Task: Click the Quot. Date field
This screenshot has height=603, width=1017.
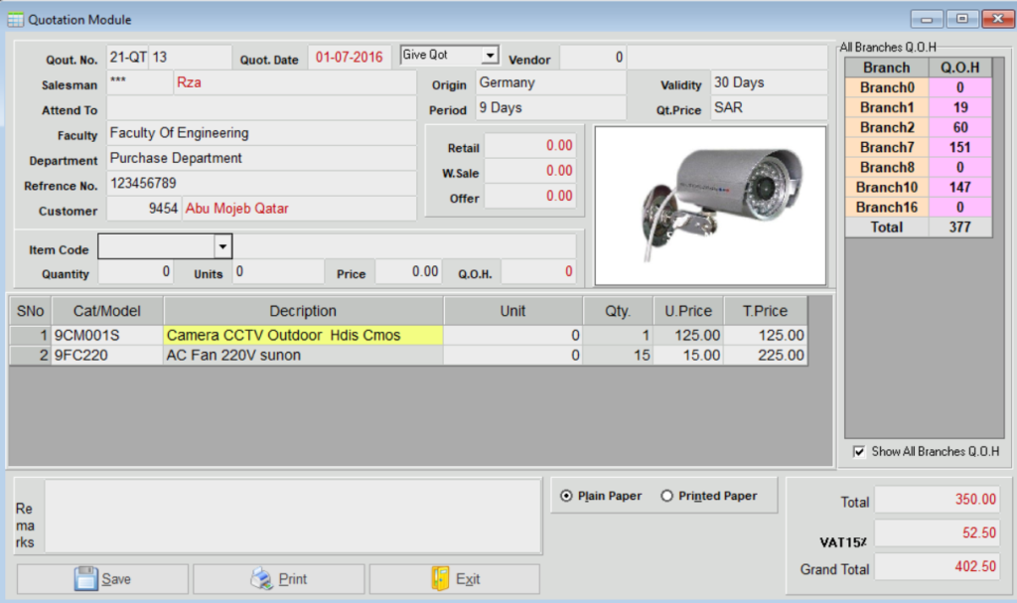Action: tap(349, 58)
